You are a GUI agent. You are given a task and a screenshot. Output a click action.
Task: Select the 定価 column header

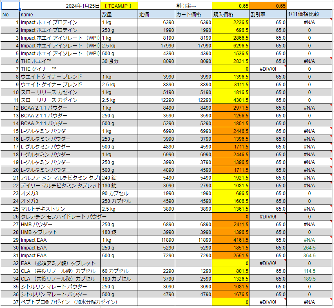coord(156,14)
